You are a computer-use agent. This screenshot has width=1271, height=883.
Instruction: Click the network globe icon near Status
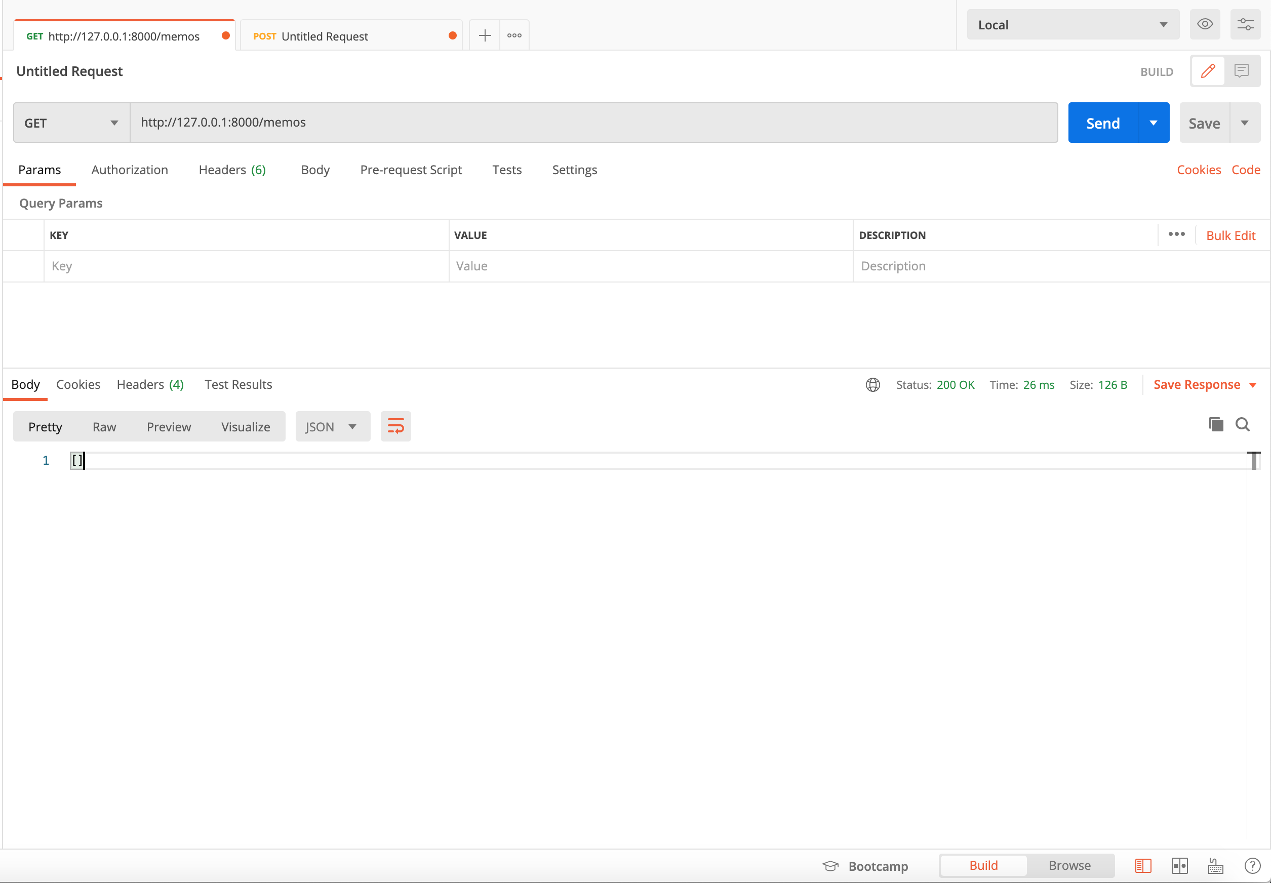[x=873, y=384]
